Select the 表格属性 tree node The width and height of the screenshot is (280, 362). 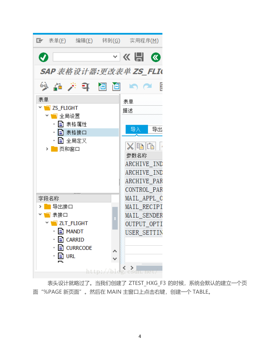click(x=77, y=124)
